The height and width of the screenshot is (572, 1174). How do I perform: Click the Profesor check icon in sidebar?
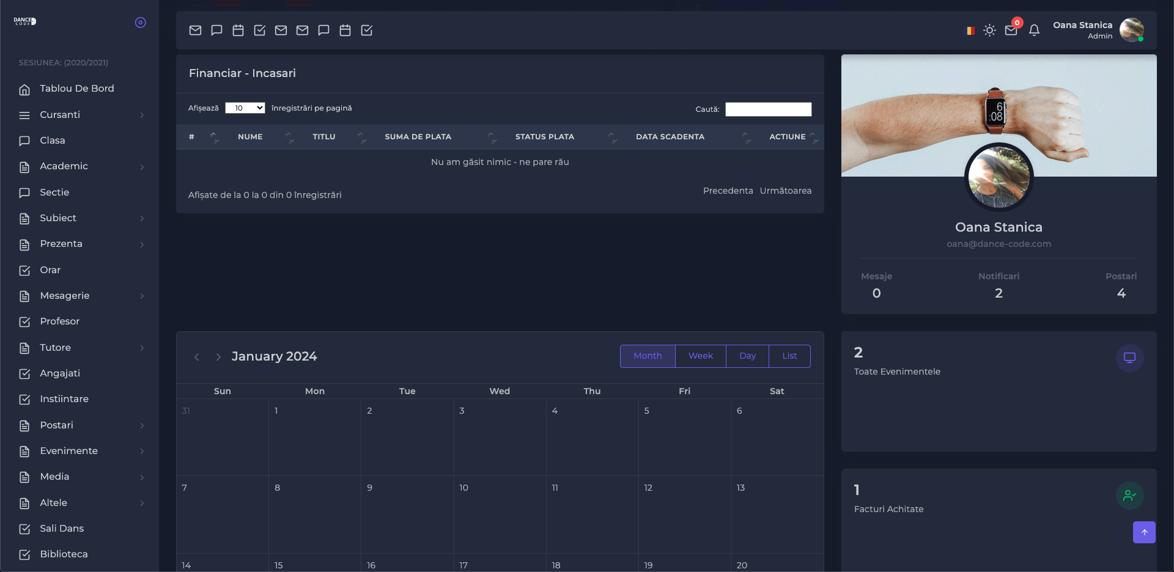tap(24, 322)
